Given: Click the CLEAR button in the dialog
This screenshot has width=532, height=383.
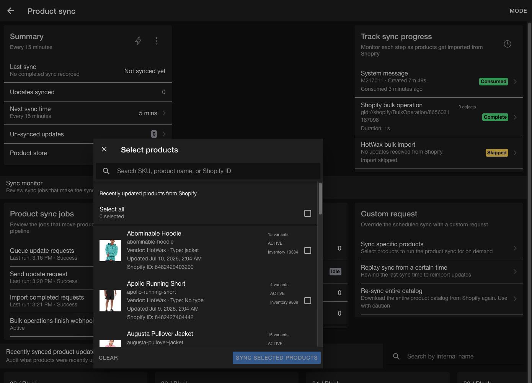Looking at the screenshot, I should tap(108, 358).
